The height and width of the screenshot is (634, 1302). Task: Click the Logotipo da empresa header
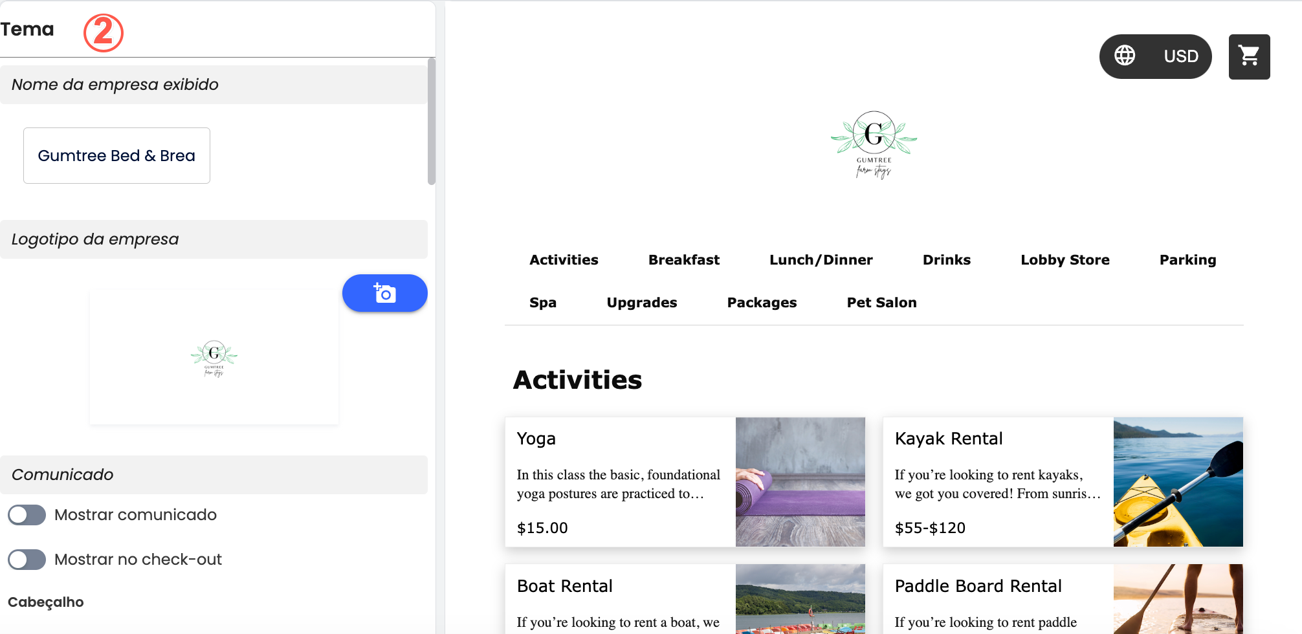click(x=214, y=239)
